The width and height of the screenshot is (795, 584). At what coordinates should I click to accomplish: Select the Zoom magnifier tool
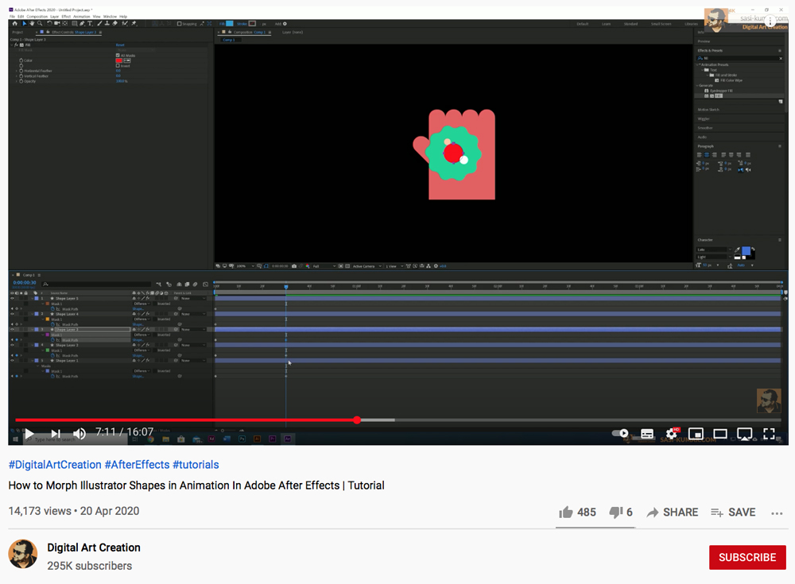coord(40,24)
